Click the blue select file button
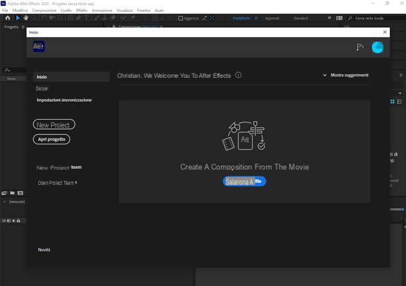The height and width of the screenshot is (286, 406). pos(244,181)
